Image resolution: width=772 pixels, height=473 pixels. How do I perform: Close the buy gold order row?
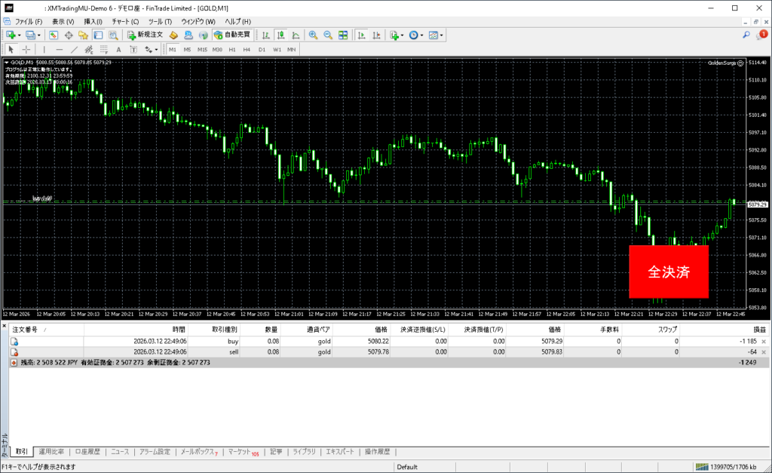pyautogui.click(x=764, y=342)
